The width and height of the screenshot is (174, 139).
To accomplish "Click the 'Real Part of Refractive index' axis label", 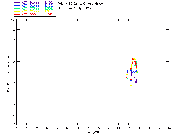I will pos(8,72).
